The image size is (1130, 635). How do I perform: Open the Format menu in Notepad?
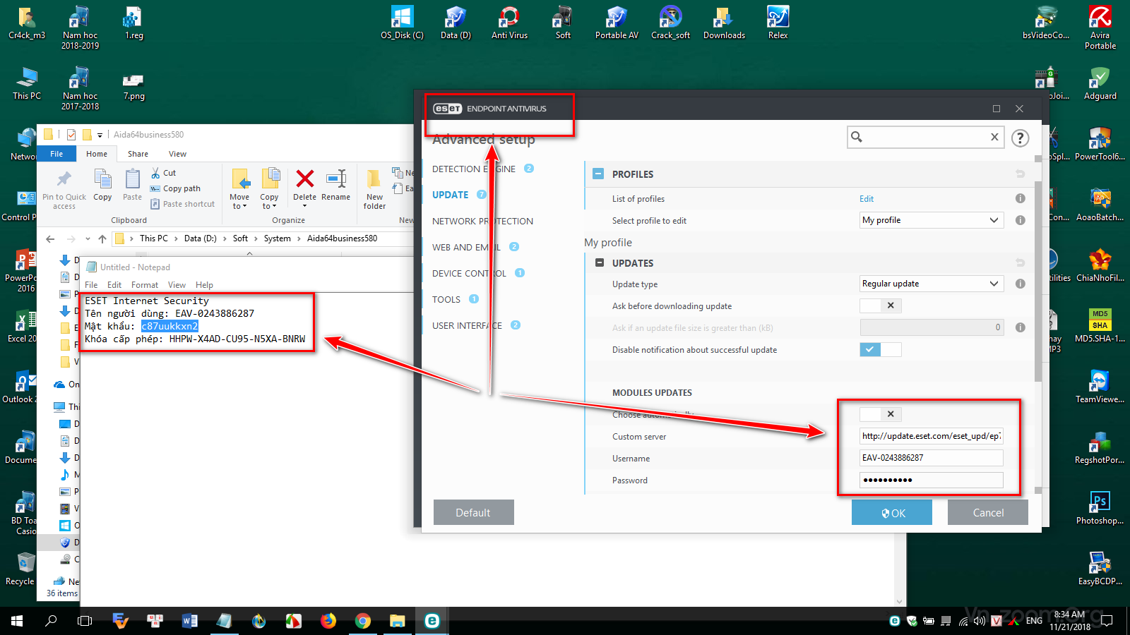point(145,285)
